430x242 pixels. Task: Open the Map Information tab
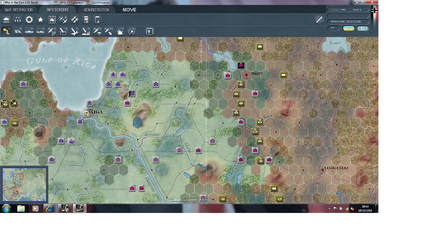(19, 10)
